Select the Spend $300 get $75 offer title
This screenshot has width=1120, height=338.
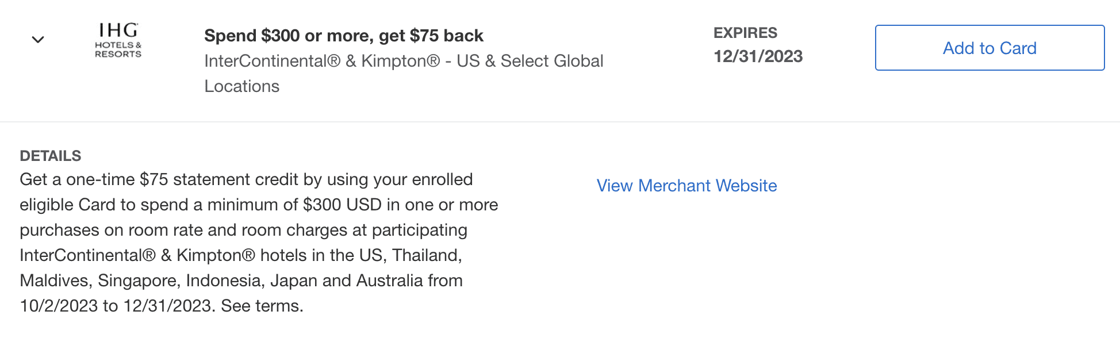(x=343, y=35)
